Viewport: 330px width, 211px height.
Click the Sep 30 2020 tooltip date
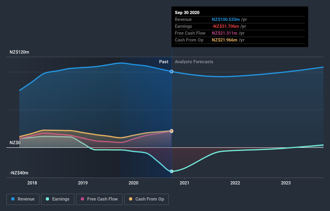click(x=187, y=12)
